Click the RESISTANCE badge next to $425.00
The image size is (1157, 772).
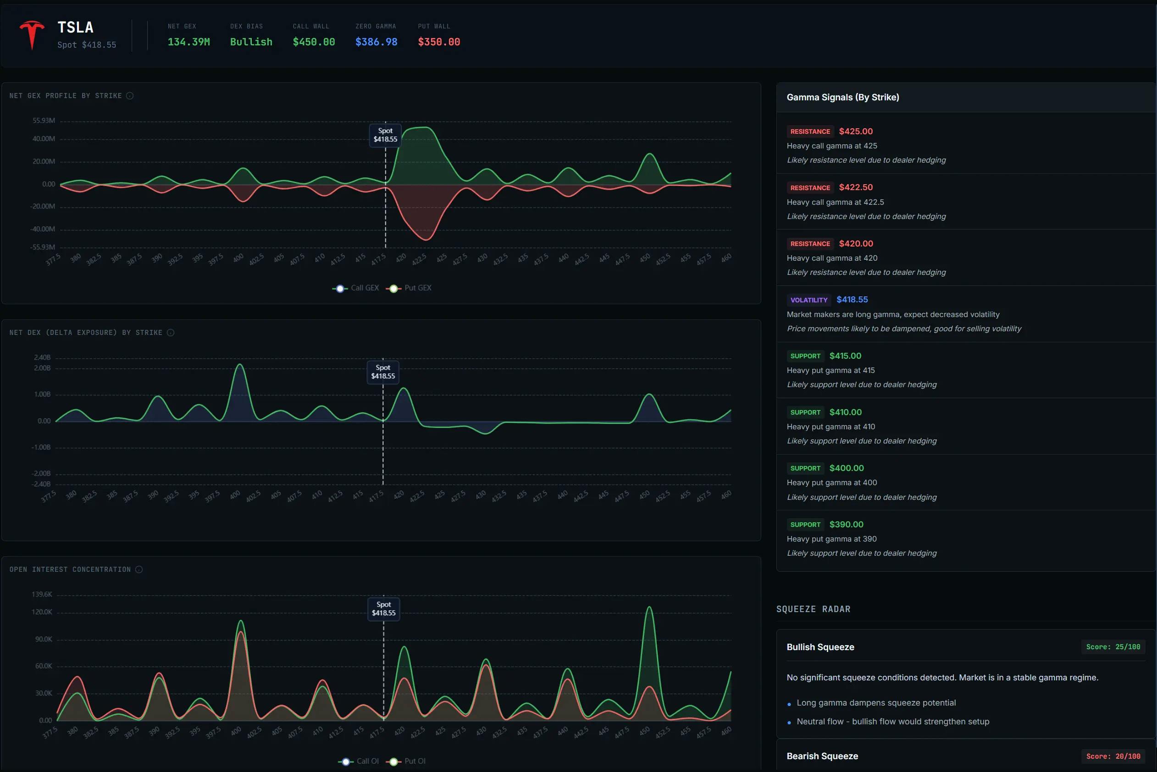[x=810, y=131]
